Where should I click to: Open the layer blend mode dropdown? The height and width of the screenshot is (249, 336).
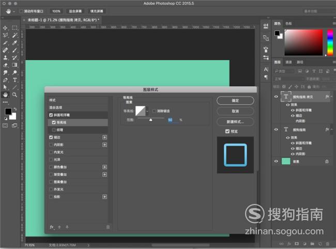(x=288, y=79)
